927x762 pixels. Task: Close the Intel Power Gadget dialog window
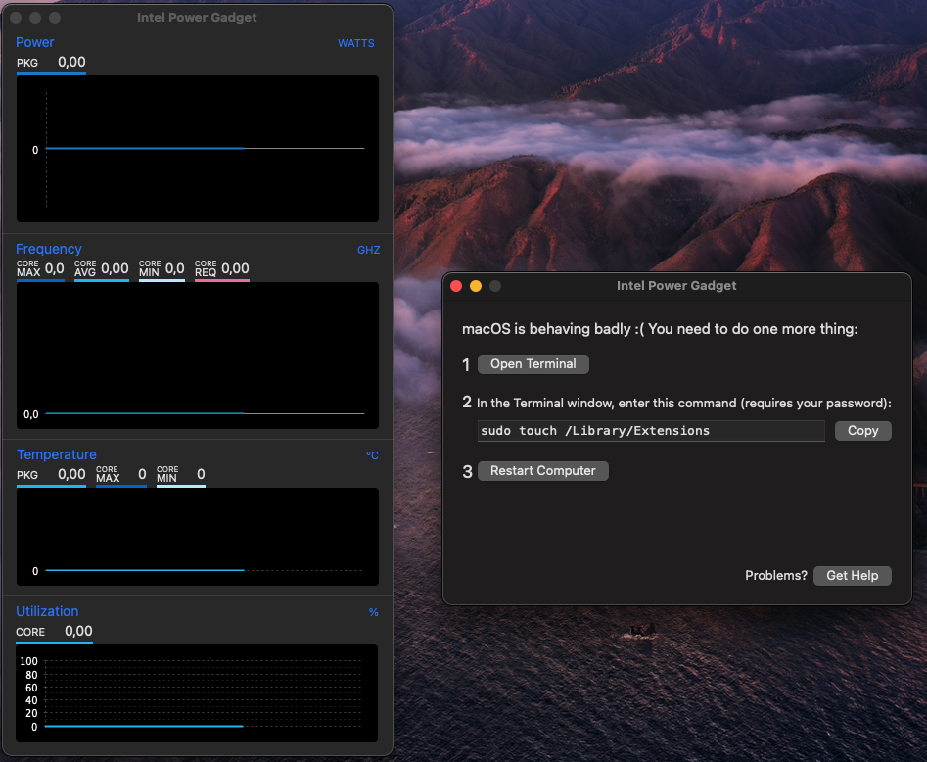456,286
